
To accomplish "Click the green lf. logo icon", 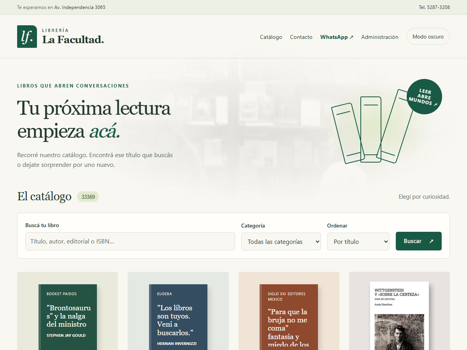I will point(27,37).
